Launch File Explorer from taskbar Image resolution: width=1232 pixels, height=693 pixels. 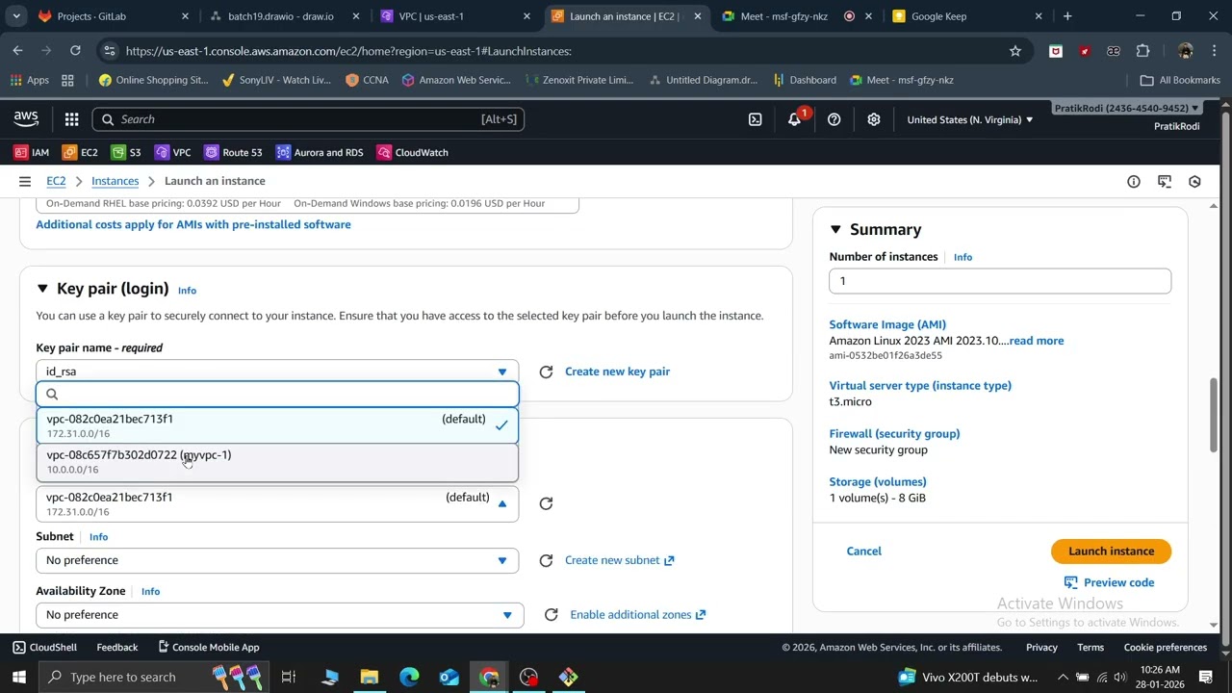pyautogui.click(x=369, y=677)
